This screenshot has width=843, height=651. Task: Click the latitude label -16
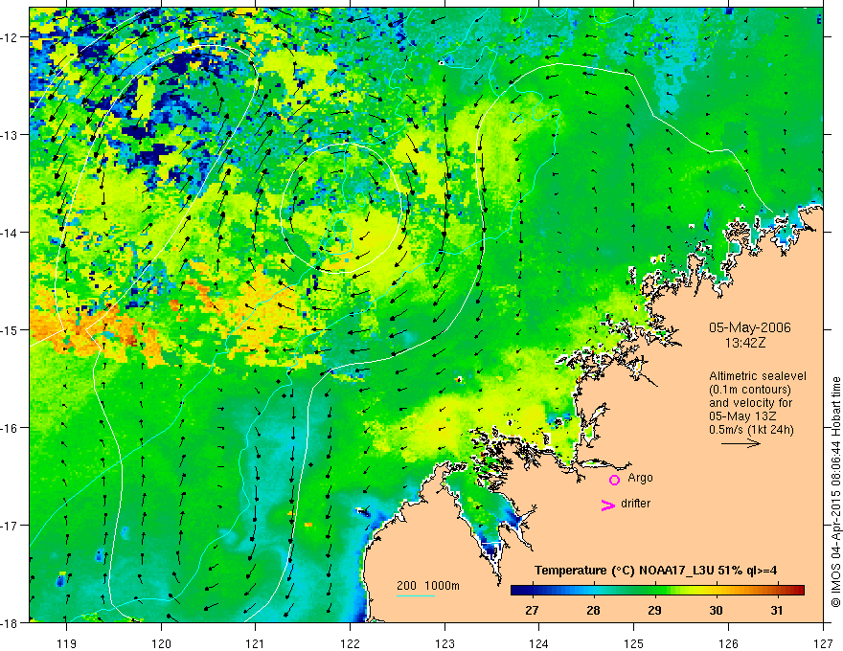pos(11,428)
